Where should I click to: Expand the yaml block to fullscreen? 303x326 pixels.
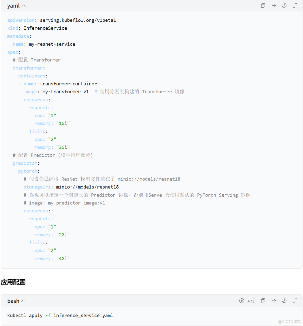pyautogui.click(x=295, y=5)
